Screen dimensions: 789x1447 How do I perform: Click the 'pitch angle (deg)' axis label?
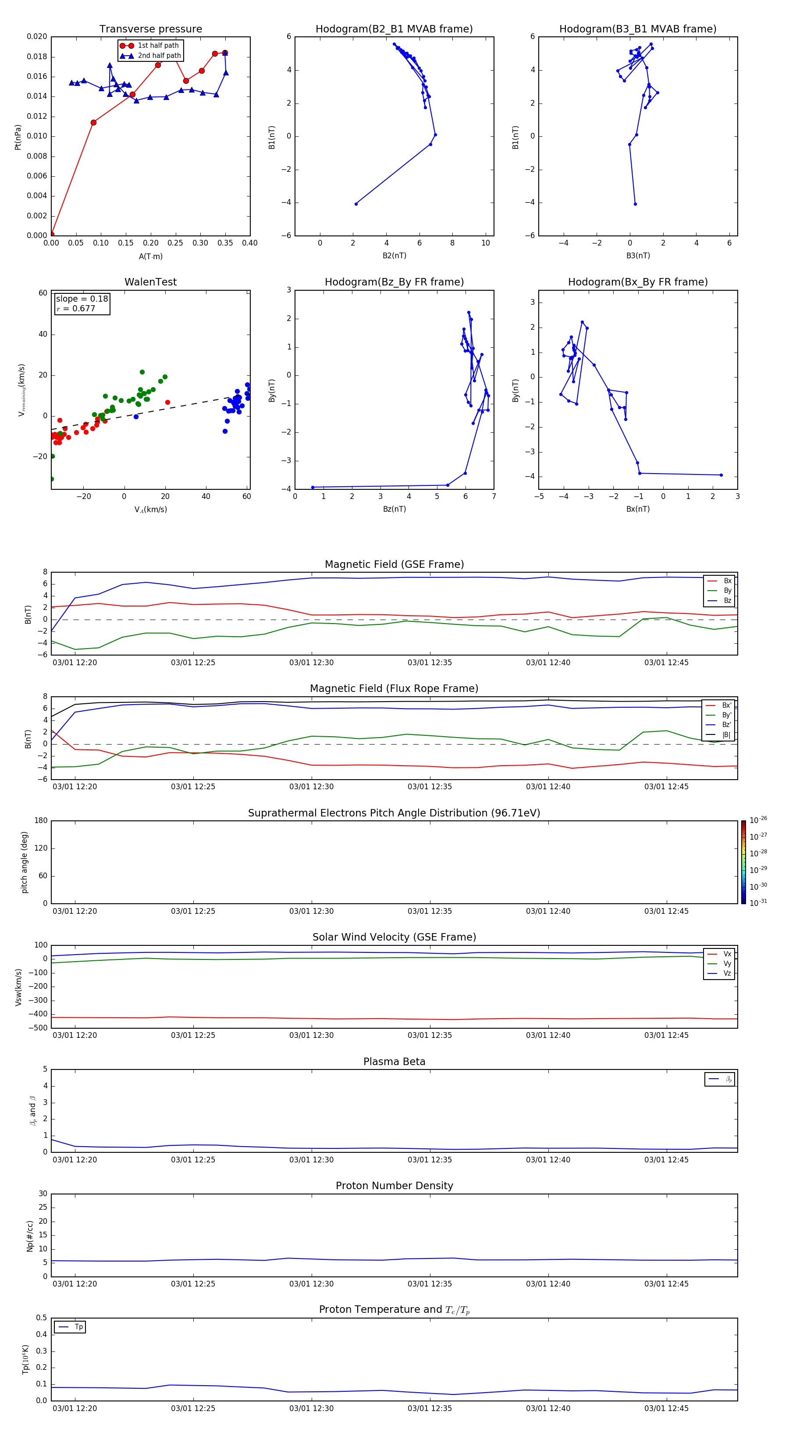point(24,862)
